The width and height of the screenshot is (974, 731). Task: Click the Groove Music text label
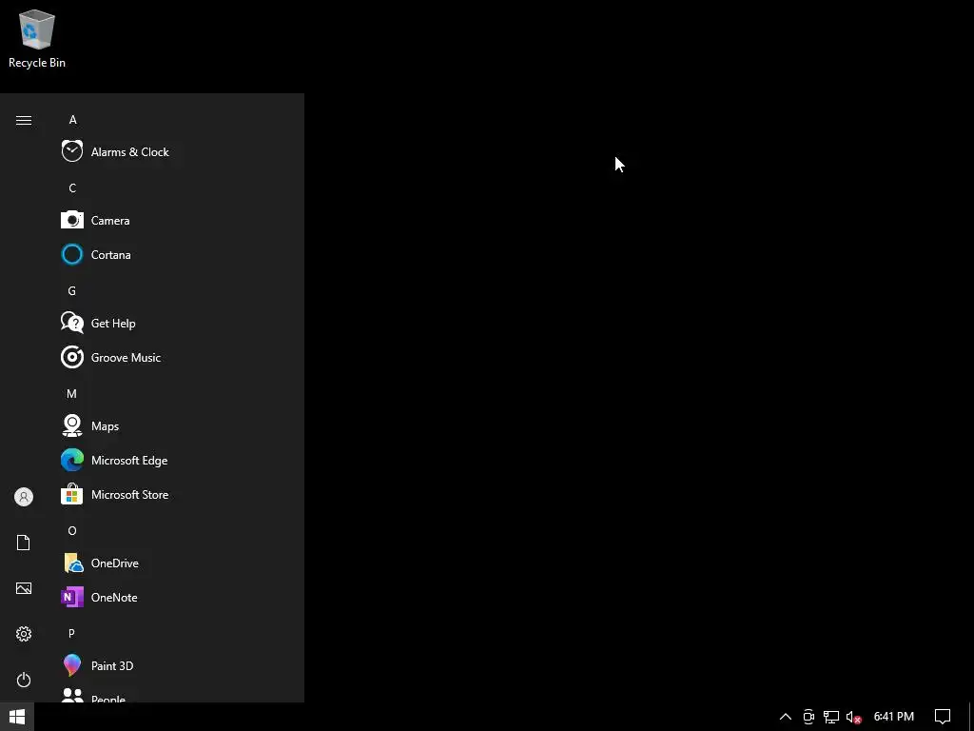[x=126, y=358]
